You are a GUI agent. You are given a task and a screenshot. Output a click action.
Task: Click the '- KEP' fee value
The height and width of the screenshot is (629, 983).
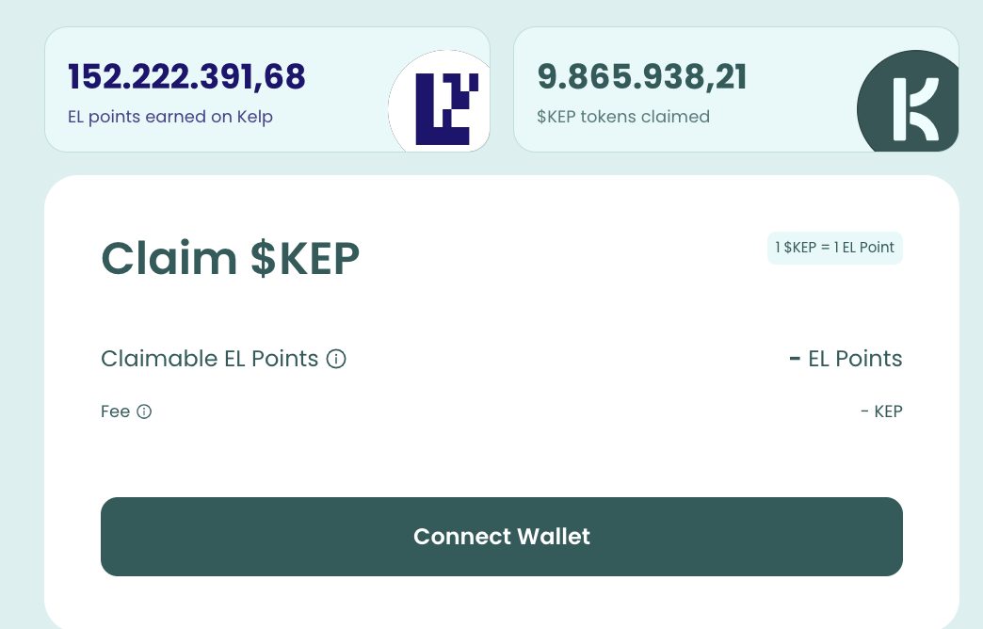tap(881, 411)
